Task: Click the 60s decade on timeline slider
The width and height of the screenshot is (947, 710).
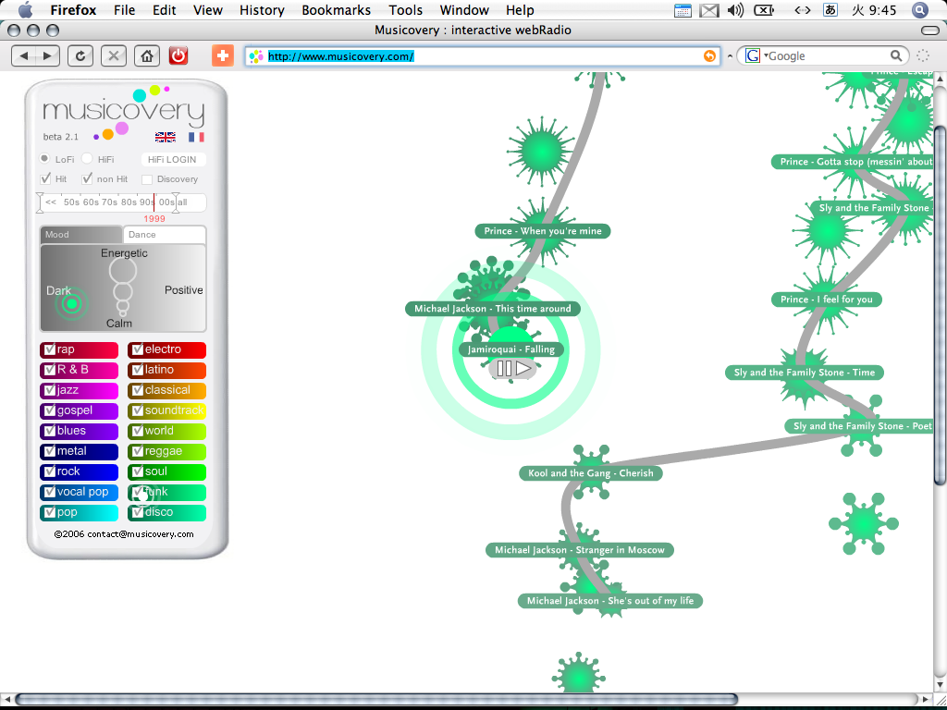Action: [x=91, y=202]
